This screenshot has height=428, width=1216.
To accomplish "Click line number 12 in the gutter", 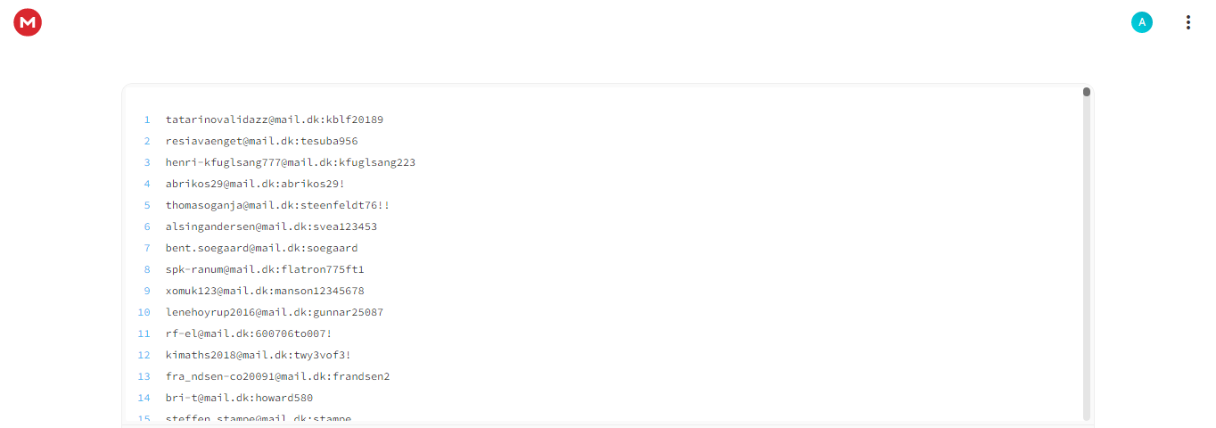I will point(144,355).
